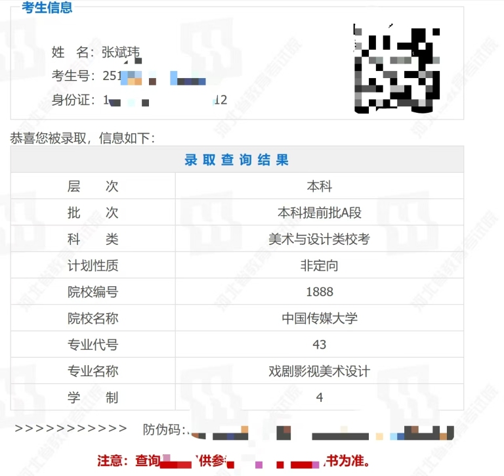Screen dimensions: 504x476
Task: Click the name value 张斌玮
Action: click(x=121, y=53)
